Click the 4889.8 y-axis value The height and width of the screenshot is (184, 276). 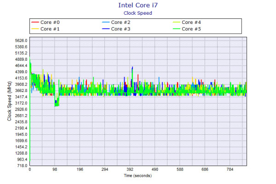coord(21,59)
